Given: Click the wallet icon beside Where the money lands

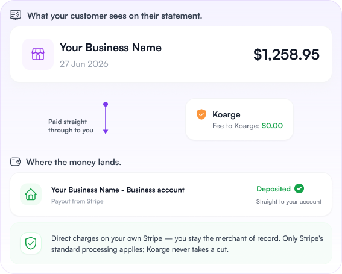Looking at the screenshot, I should click(15, 162).
